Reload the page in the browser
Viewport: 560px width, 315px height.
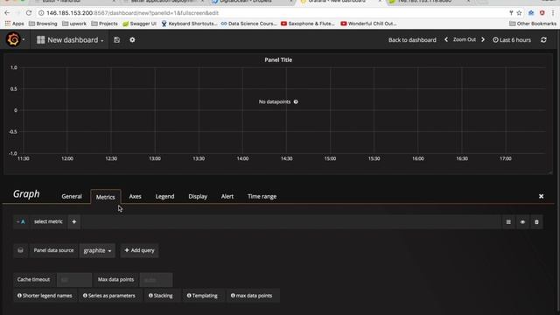point(29,13)
